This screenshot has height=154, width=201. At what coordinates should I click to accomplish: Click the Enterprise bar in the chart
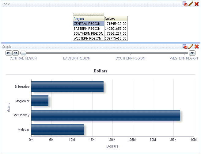click(x=67, y=87)
